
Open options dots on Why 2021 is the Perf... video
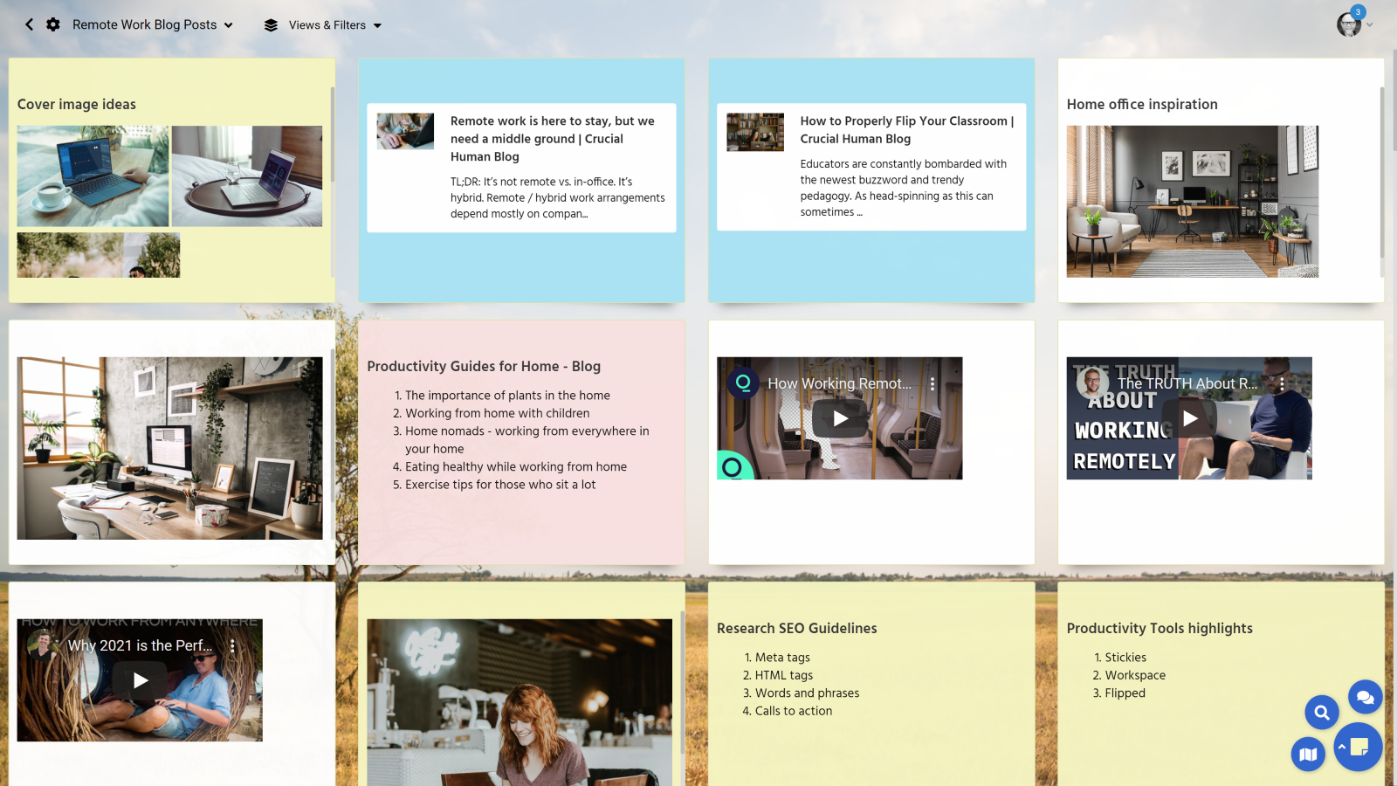click(x=232, y=645)
